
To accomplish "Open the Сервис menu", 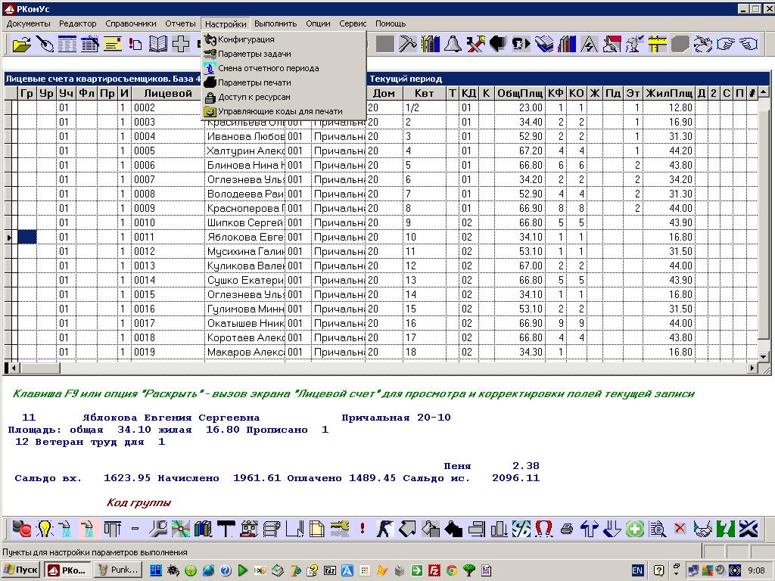I will tap(353, 23).
